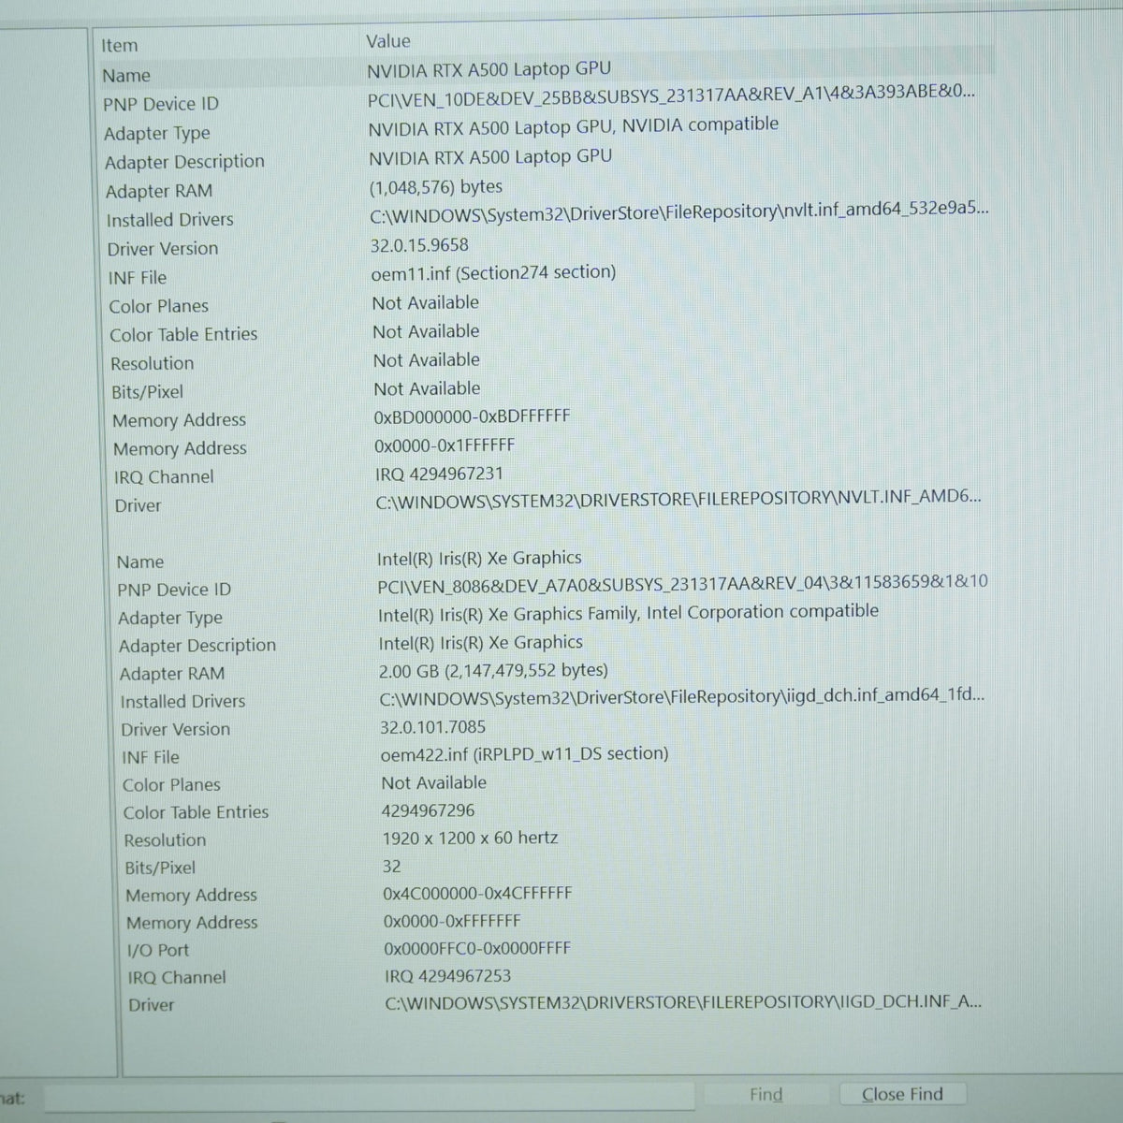Select the I/O Port row
Image resolution: width=1123 pixels, height=1123 pixels.
[x=560, y=949]
